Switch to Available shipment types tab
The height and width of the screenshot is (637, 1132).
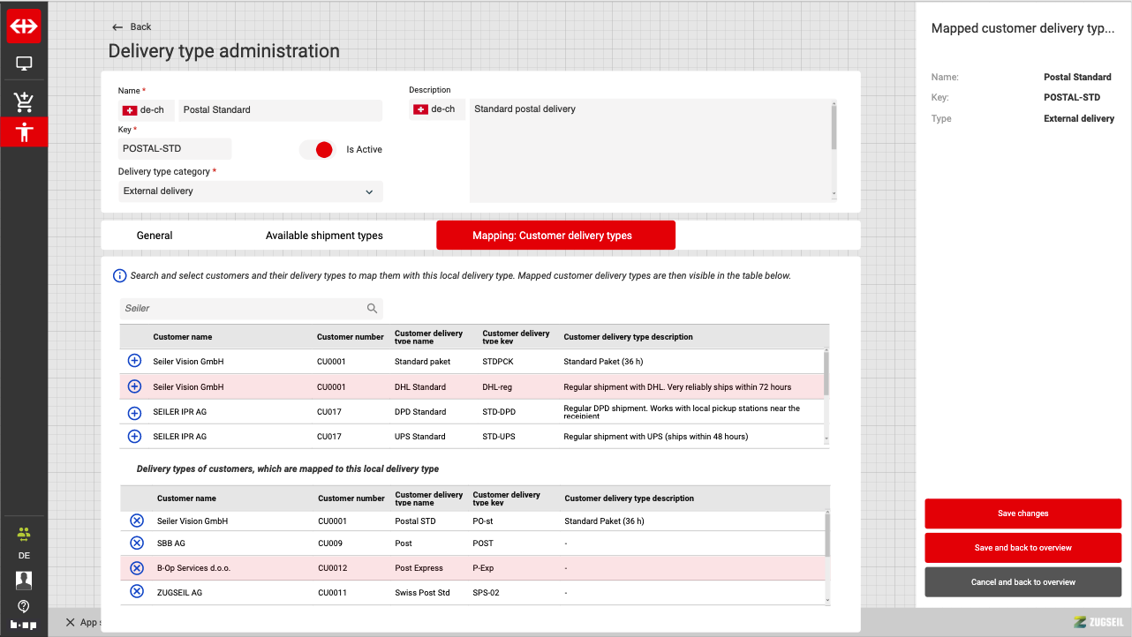(x=324, y=236)
